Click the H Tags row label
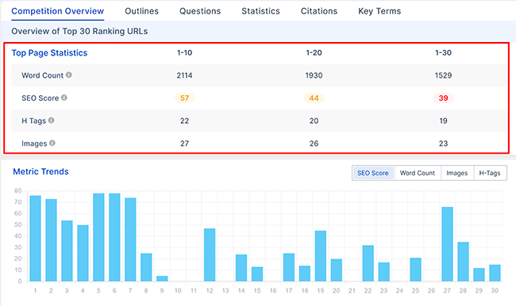Image resolution: width=516 pixels, height=306 pixels. click(x=34, y=121)
